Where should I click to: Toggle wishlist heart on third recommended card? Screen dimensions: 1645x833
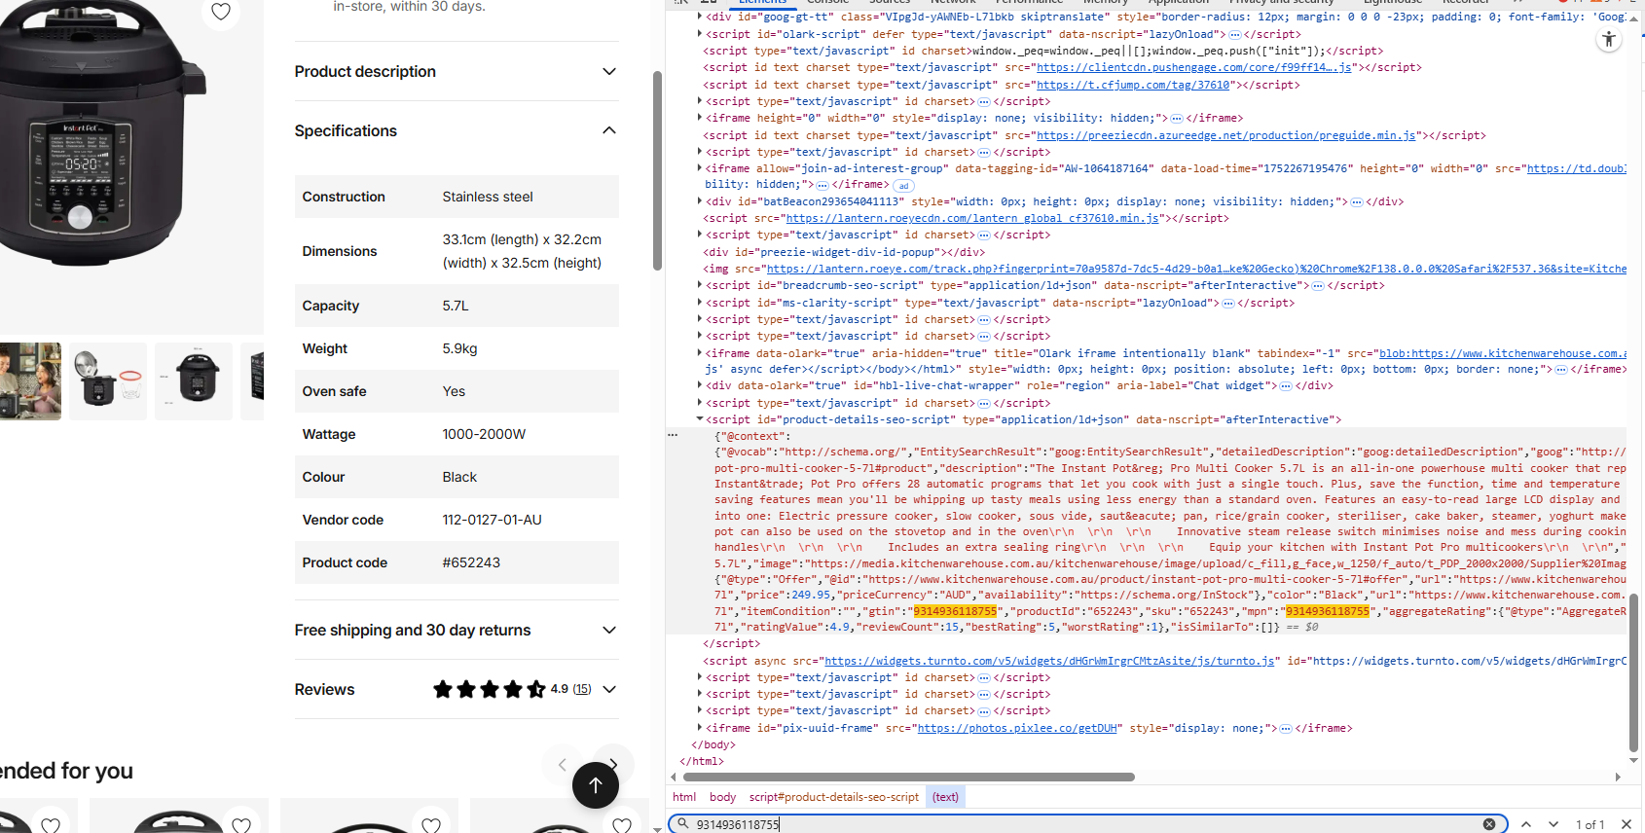(x=432, y=824)
